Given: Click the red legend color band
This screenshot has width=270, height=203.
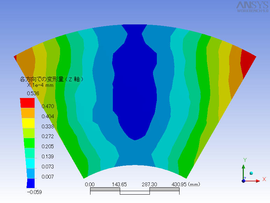Looking at the screenshot, I should click(28, 103).
